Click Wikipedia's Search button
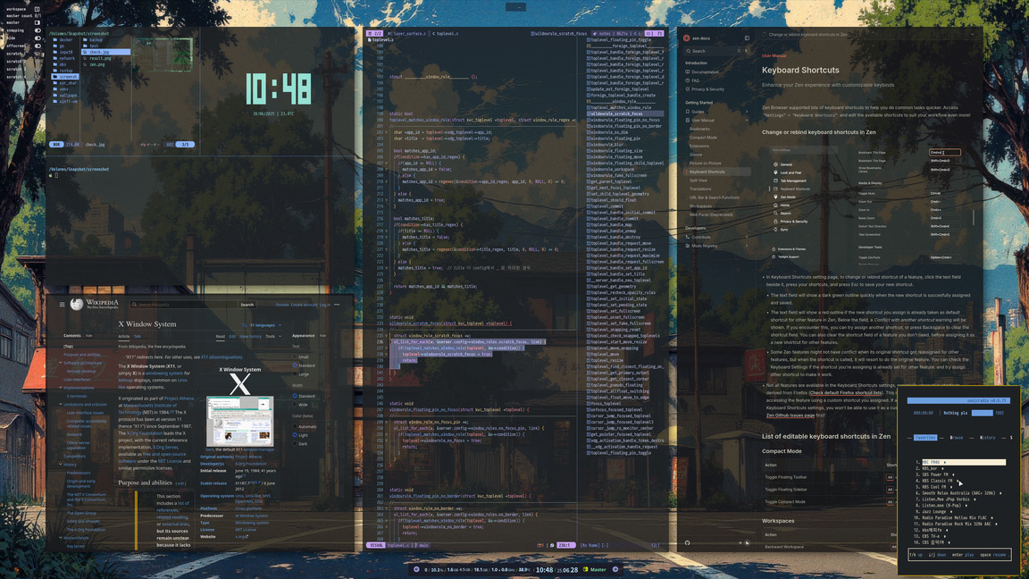This screenshot has height=579, width=1029. click(247, 305)
